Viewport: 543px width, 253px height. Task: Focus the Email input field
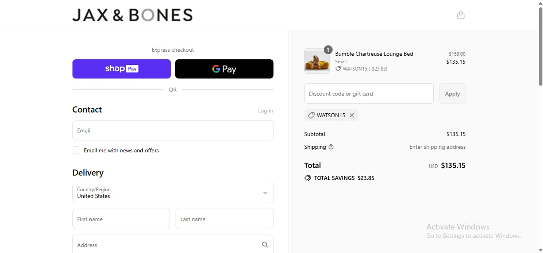[x=173, y=130]
